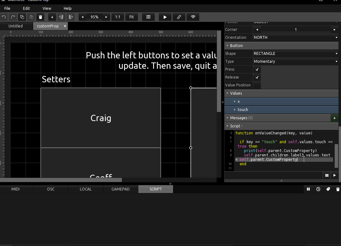This screenshot has width=341, height=246.
Task: Click the wifi network icon
Action: (x=193, y=17)
